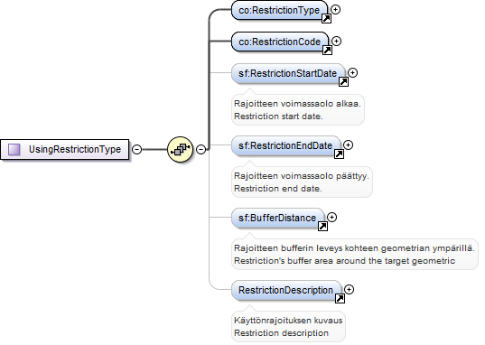The height and width of the screenshot is (345, 485).
Task: Follow the reference arrow on RestrictionDescription
Action: pos(340,299)
